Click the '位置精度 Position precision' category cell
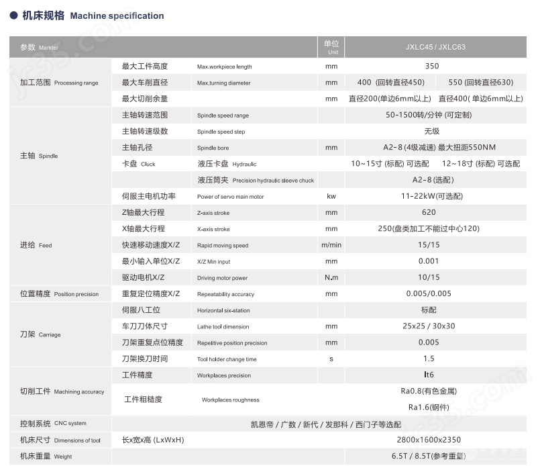This screenshot has height=466, width=540. (x=60, y=293)
